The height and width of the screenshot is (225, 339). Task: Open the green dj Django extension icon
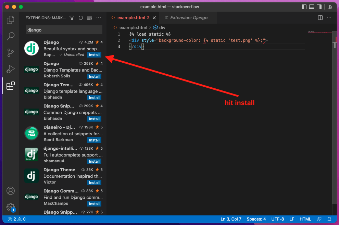[x=32, y=48]
